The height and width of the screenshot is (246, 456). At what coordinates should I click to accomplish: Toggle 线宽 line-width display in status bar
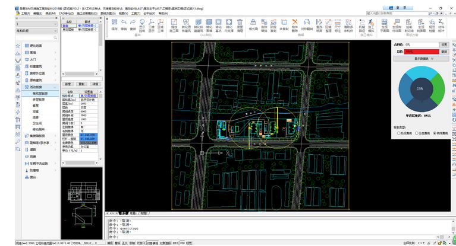point(188,243)
